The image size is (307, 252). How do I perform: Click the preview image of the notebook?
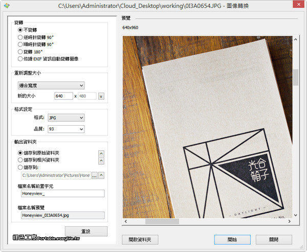point(208,127)
